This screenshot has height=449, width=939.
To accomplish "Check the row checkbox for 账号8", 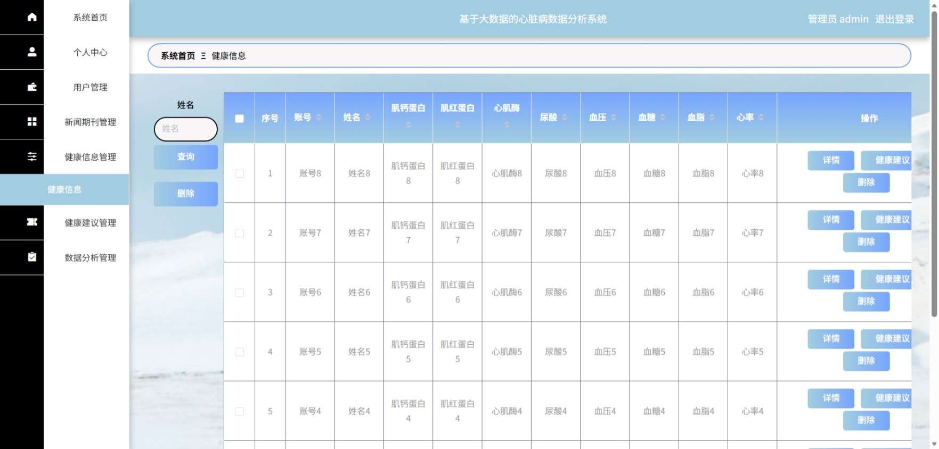I will [x=240, y=173].
